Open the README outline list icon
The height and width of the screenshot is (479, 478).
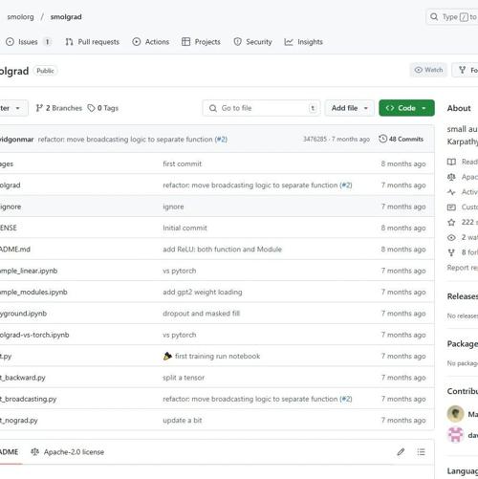coord(421,451)
